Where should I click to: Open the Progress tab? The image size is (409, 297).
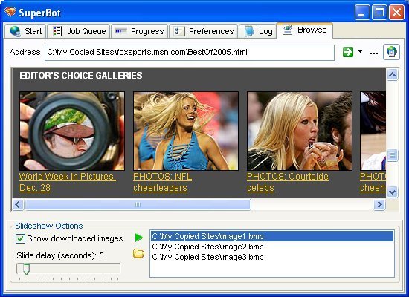pos(140,31)
